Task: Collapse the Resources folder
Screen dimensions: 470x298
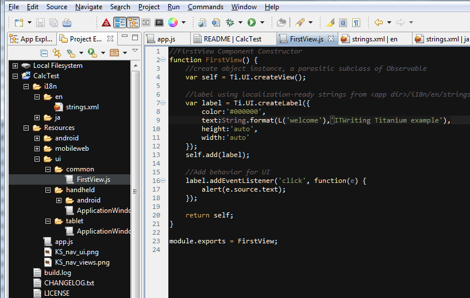Action: 26,128
